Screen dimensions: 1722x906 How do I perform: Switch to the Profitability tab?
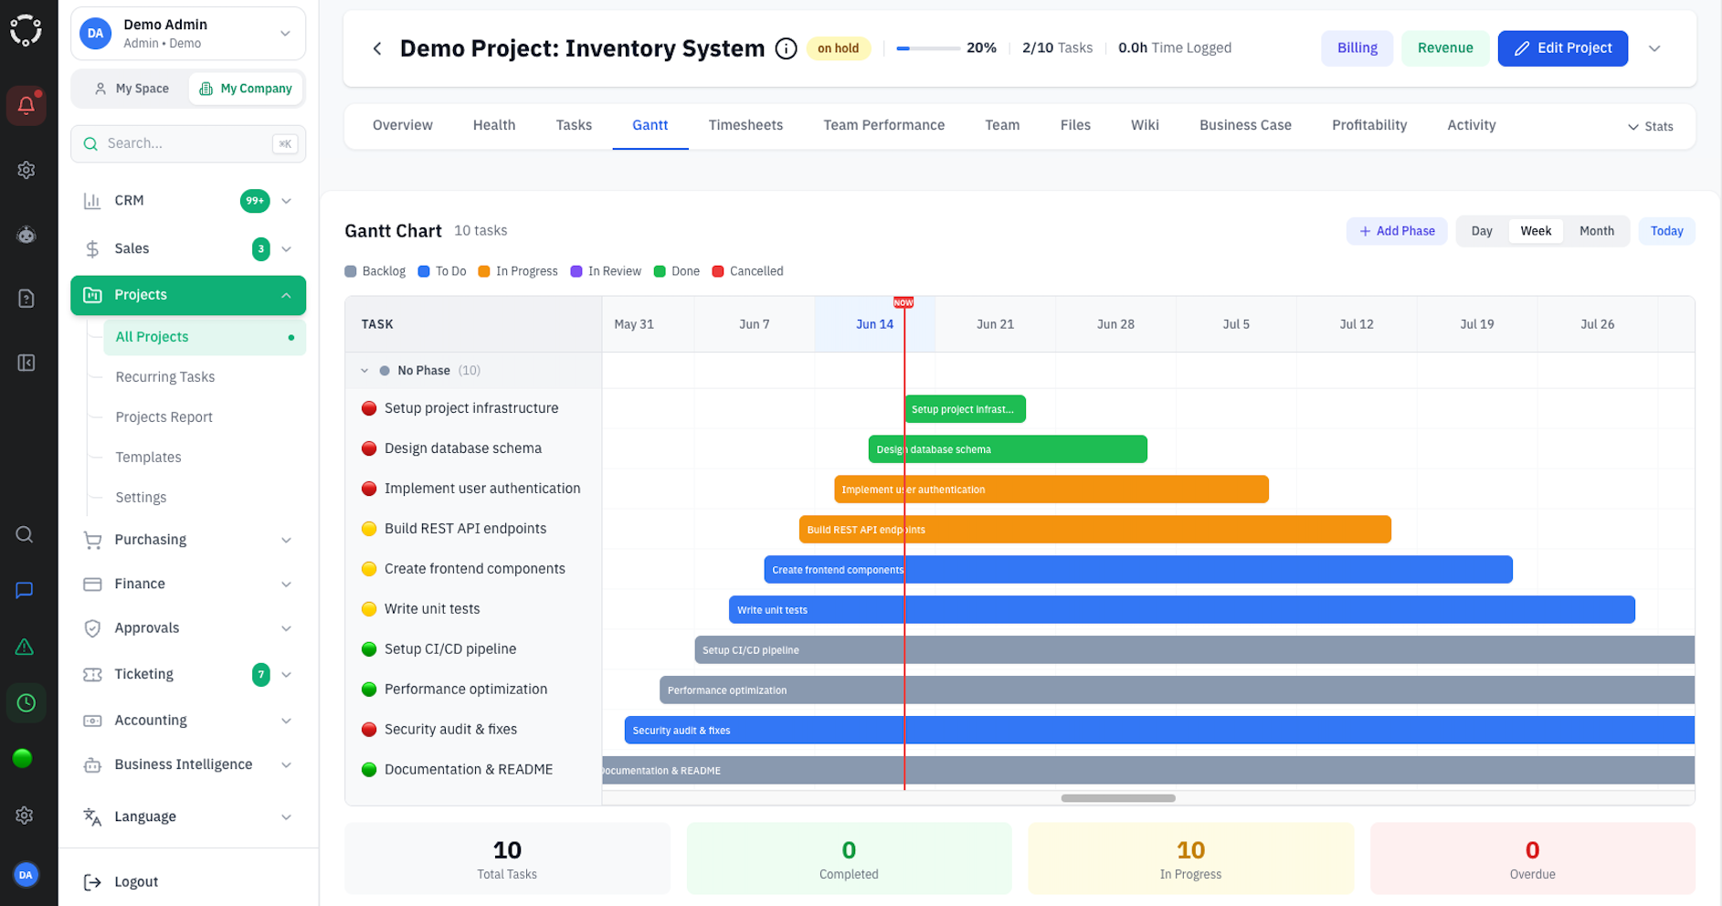tap(1369, 125)
